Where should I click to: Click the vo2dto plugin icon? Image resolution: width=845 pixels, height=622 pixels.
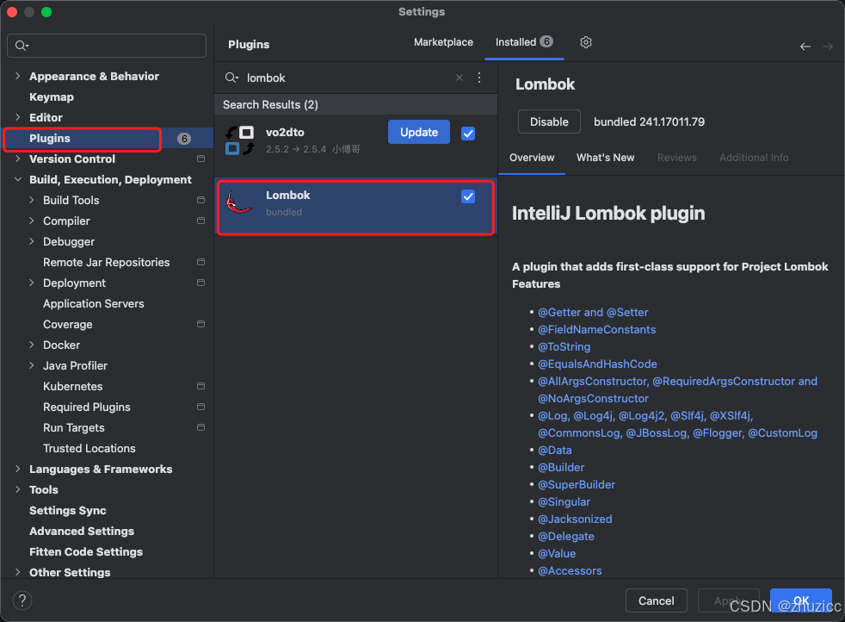pos(240,140)
